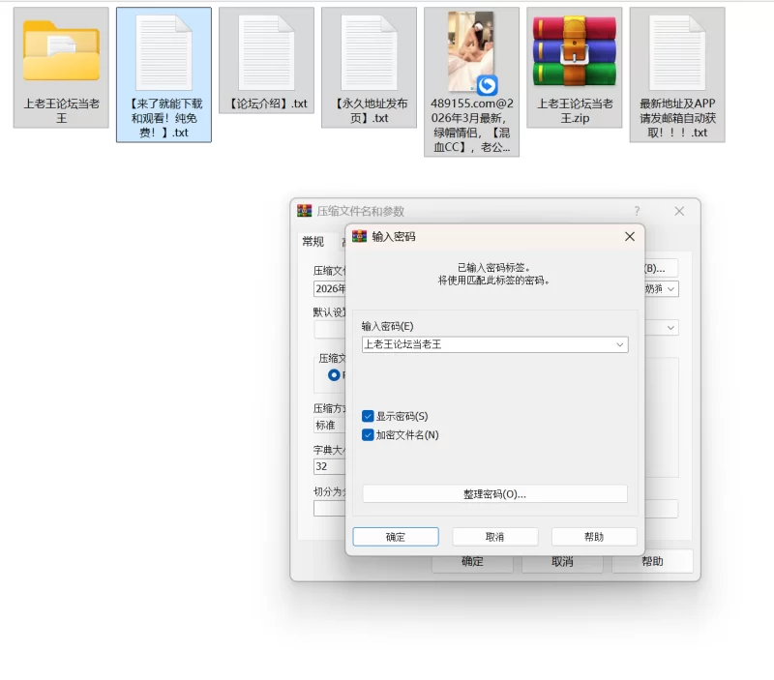Click the WinRAR icon in 压缩文件名和参数 title bar
The image size is (774, 680).
click(x=305, y=211)
